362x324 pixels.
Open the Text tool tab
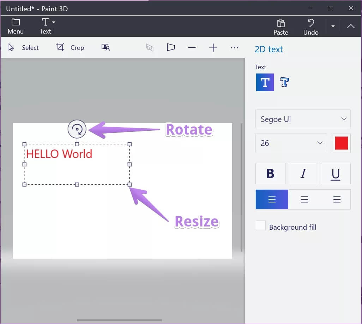[x=46, y=26]
